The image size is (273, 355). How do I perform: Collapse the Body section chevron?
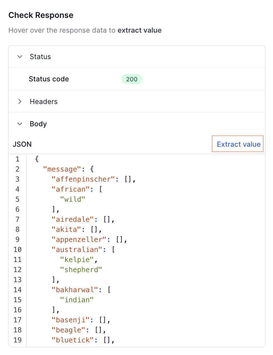point(20,124)
